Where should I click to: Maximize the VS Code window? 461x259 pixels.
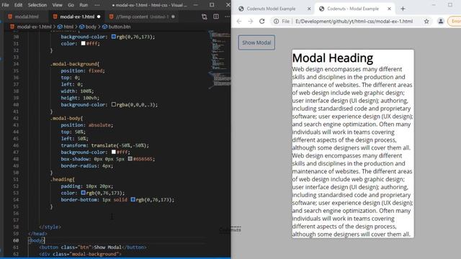pyautogui.click(x=212, y=5)
